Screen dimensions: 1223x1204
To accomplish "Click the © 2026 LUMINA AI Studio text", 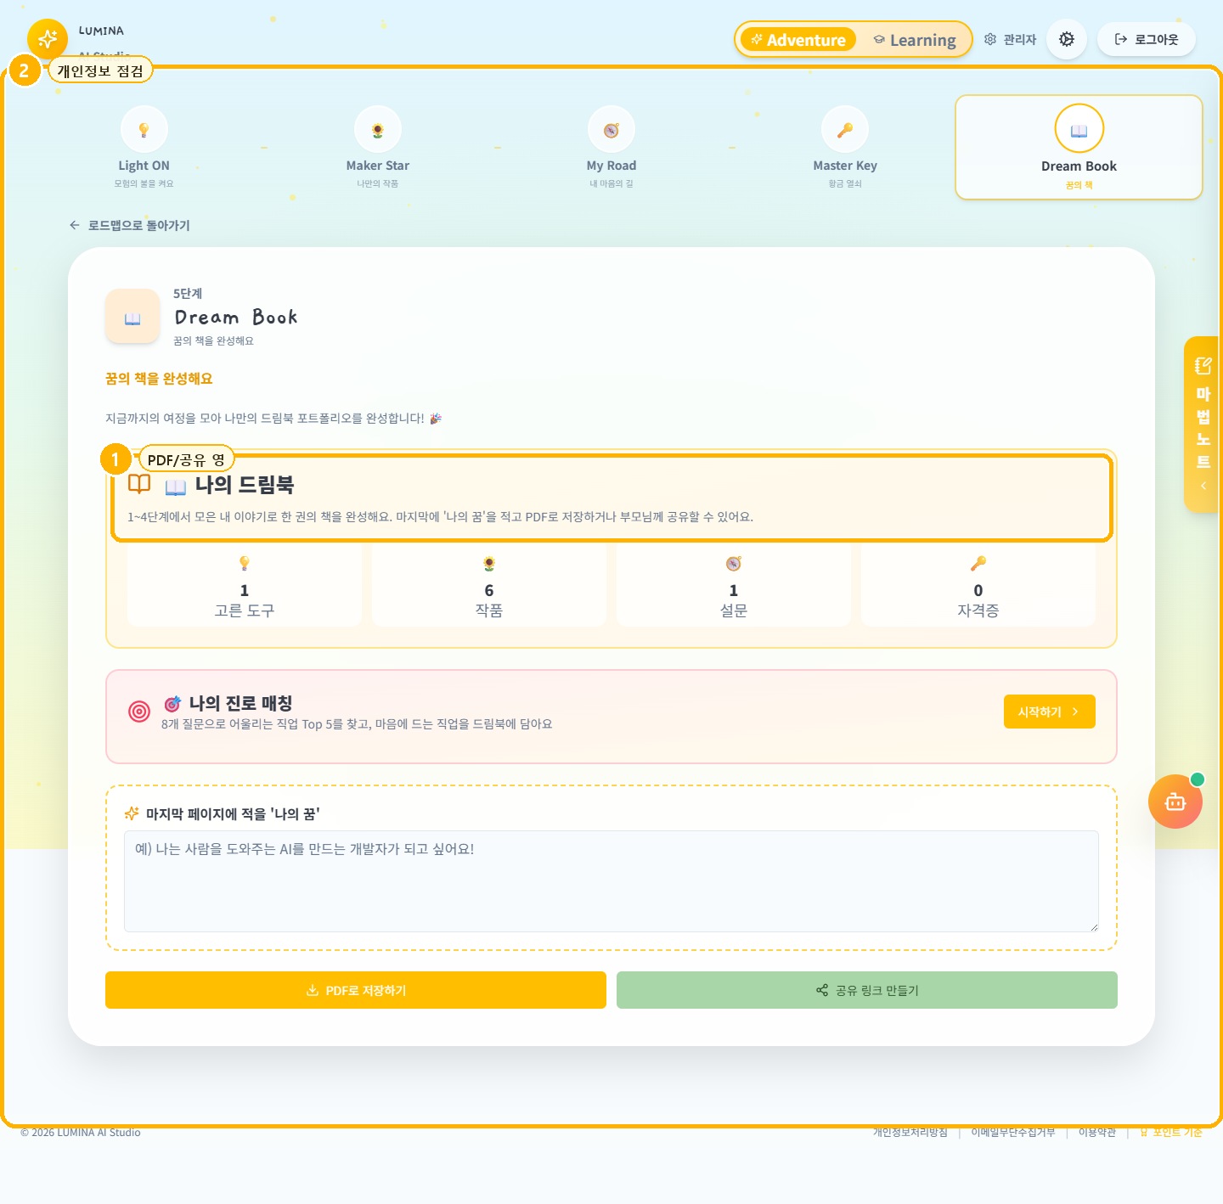I will 81,1133.
